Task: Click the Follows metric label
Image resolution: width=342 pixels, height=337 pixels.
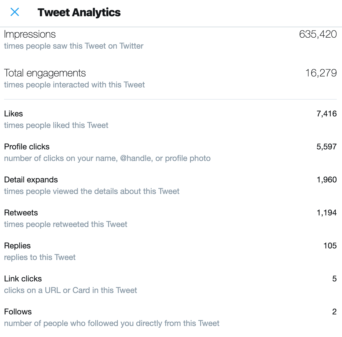Action: (18, 312)
